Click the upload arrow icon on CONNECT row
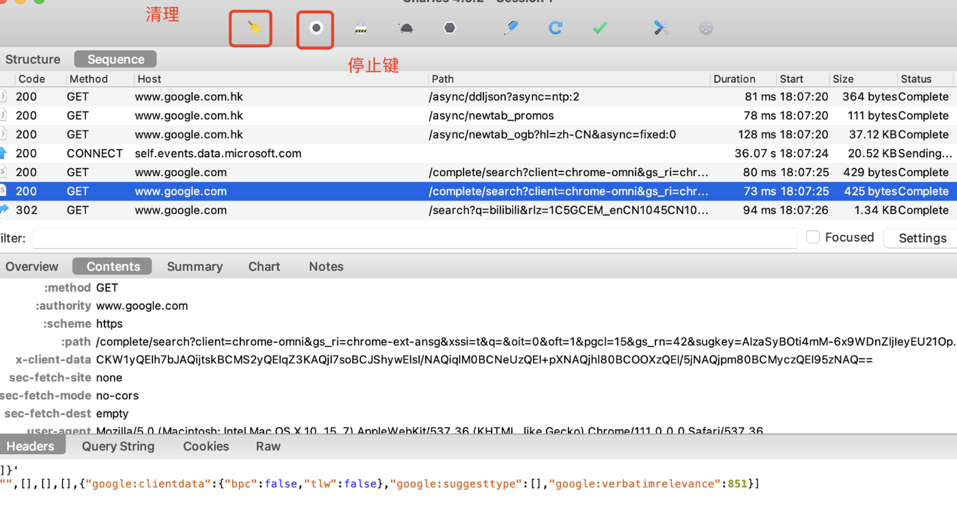Viewport: 957px width, 508px height. (x=3, y=153)
